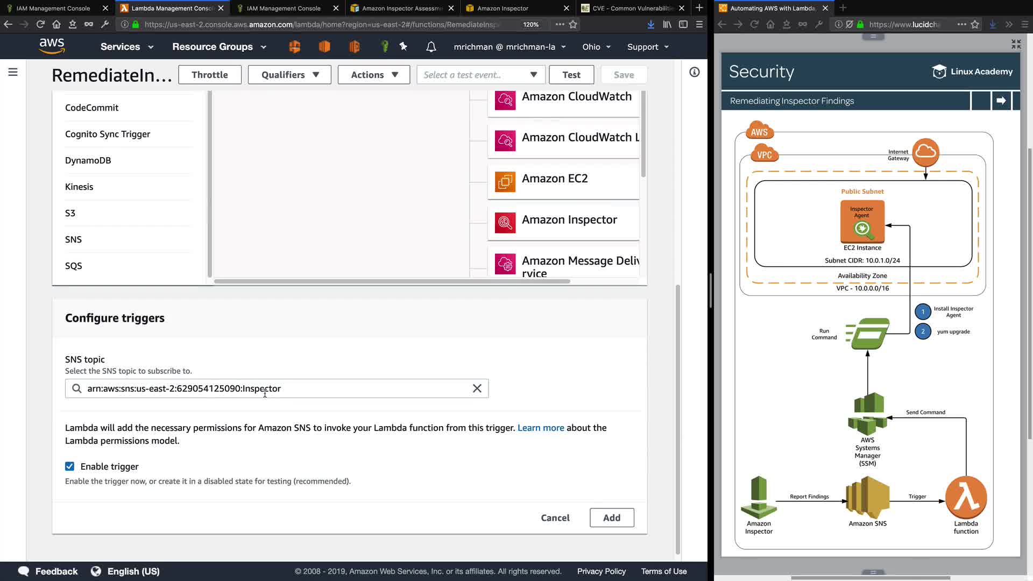The image size is (1033, 581).
Task: Uncheck the Enable trigger checkbox
Action: (x=70, y=466)
